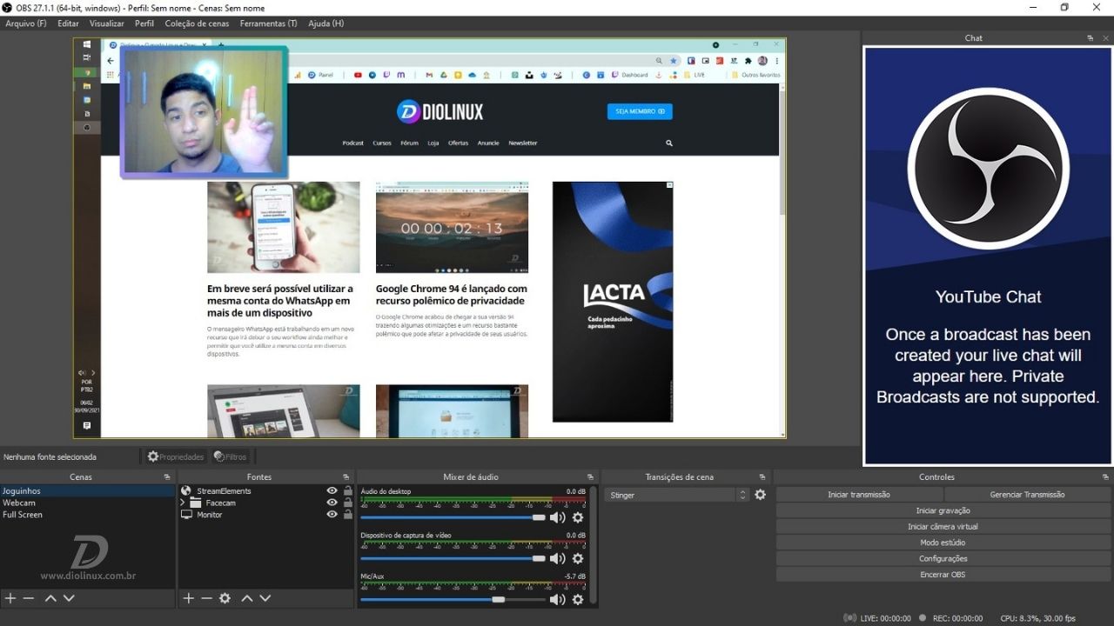Undock the Controles panel

[x=1105, y=477]
